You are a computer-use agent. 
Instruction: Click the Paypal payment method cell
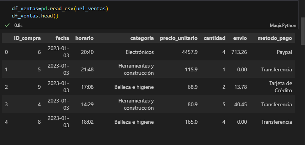284,52
